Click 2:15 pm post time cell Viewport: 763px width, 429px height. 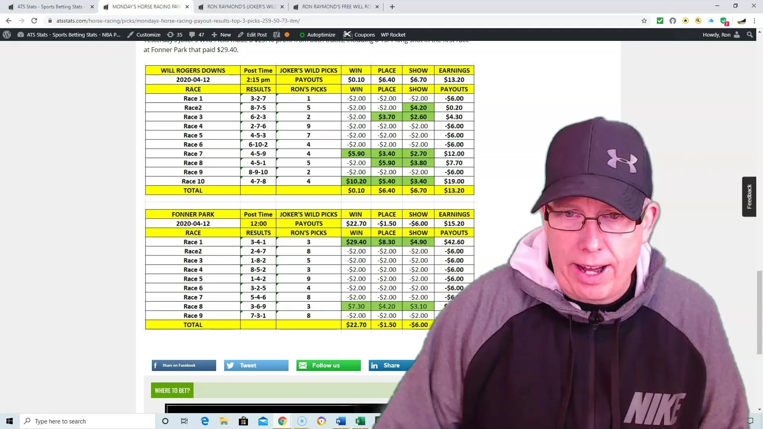tap(258, 79)
